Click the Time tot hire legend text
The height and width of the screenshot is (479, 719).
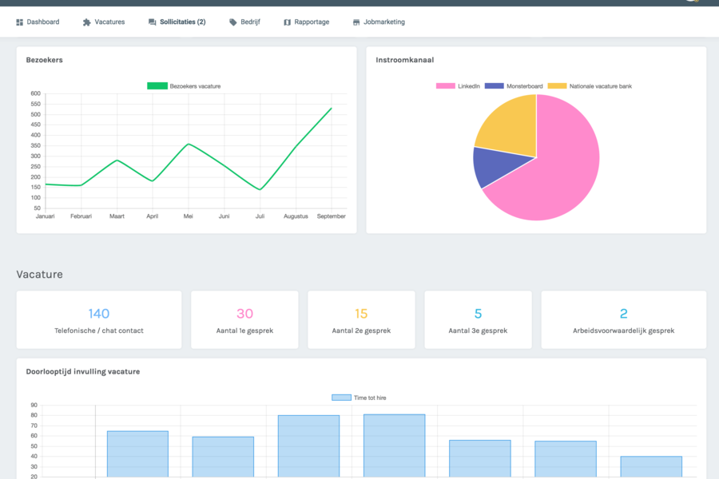370,398
